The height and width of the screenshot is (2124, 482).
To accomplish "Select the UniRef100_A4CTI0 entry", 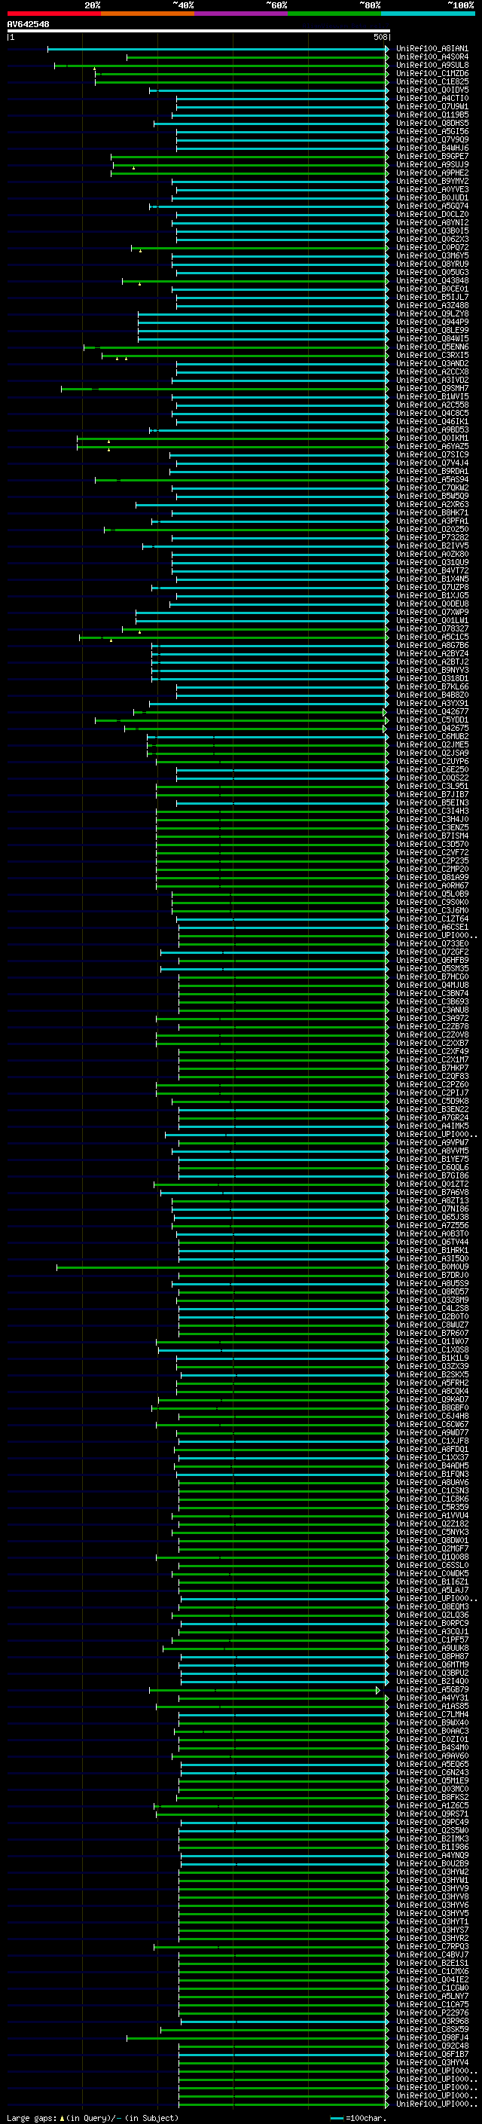I will pos(432,98).
